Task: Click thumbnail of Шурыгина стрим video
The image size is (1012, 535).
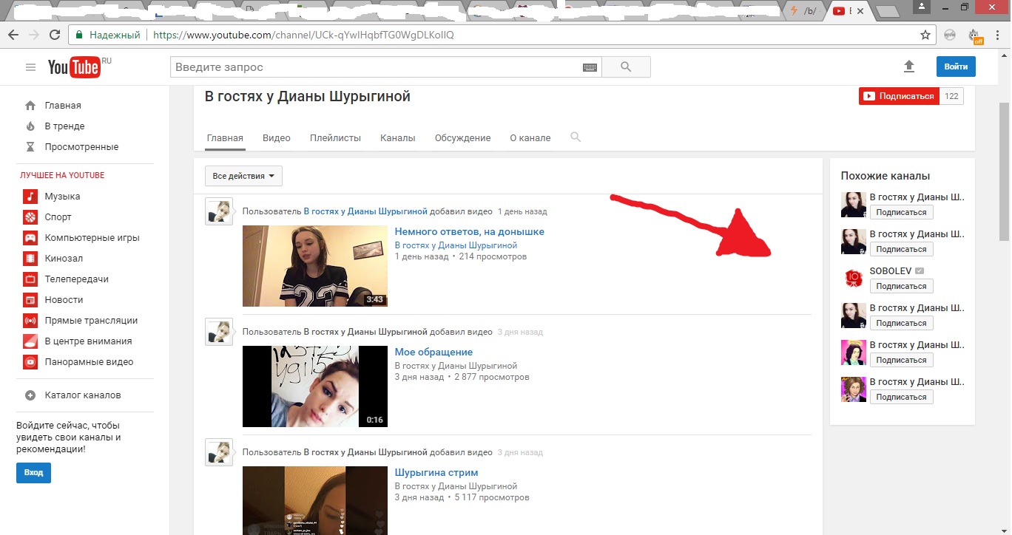Action: 315,500
